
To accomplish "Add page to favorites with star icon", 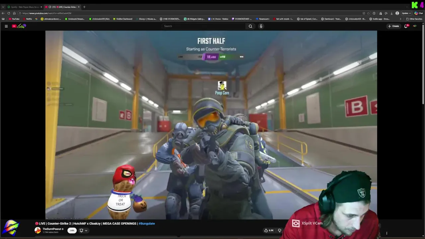I will 368,13.
